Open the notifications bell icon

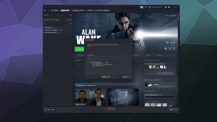145,7
